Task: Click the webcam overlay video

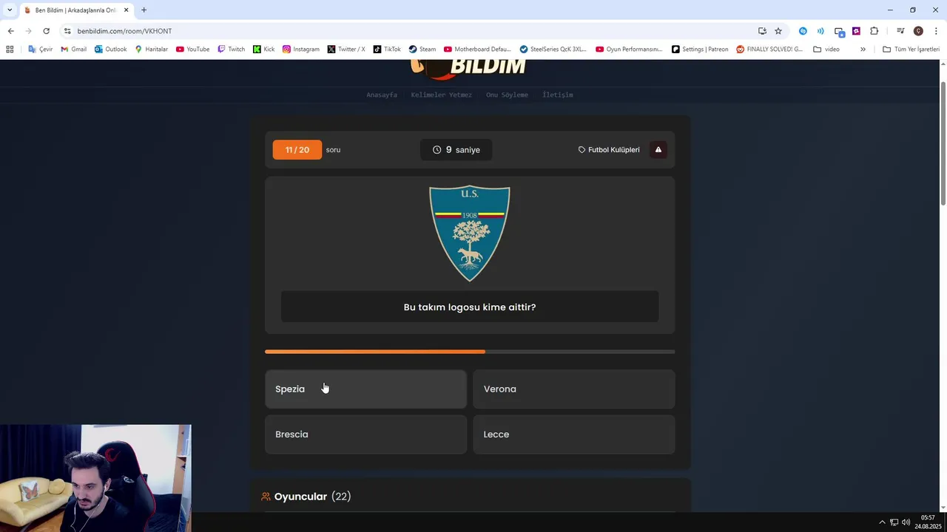Action: click(x=95, y=478)
